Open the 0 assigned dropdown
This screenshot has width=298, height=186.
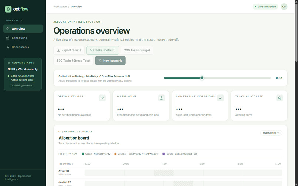pos(271,133)
